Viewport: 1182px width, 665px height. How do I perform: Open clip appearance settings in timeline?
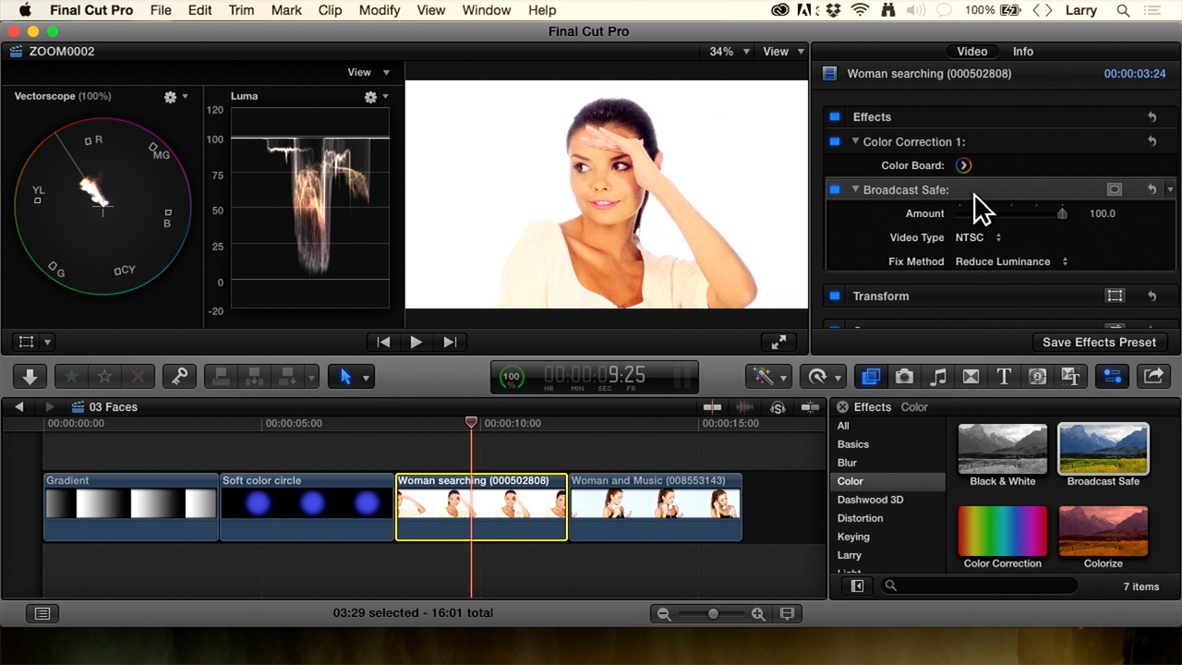pos(787,613)
